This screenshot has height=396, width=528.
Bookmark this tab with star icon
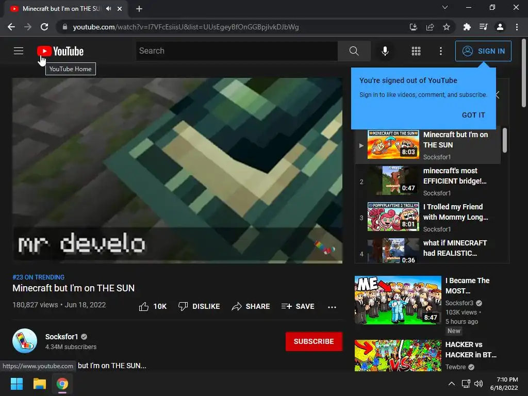[446, 27]
